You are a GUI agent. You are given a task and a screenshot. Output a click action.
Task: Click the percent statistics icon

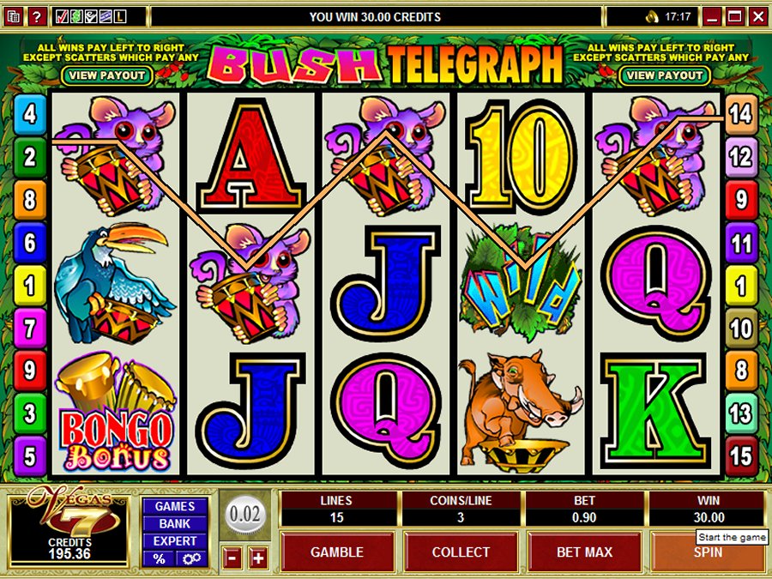tap(159, 558)
